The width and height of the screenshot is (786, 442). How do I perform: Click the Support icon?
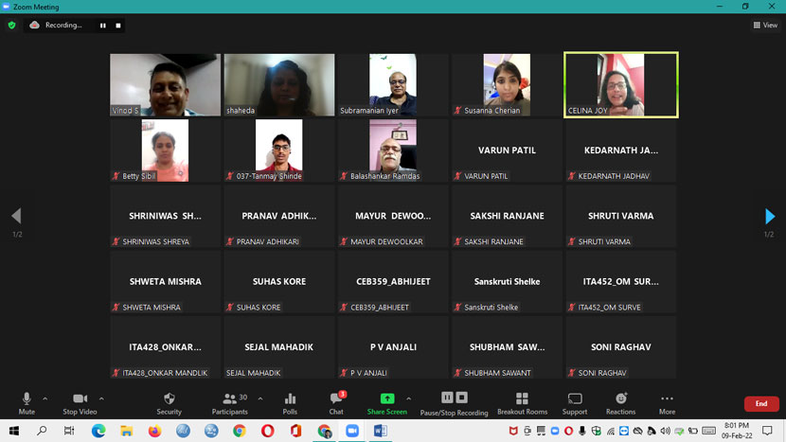pos(575,398)
